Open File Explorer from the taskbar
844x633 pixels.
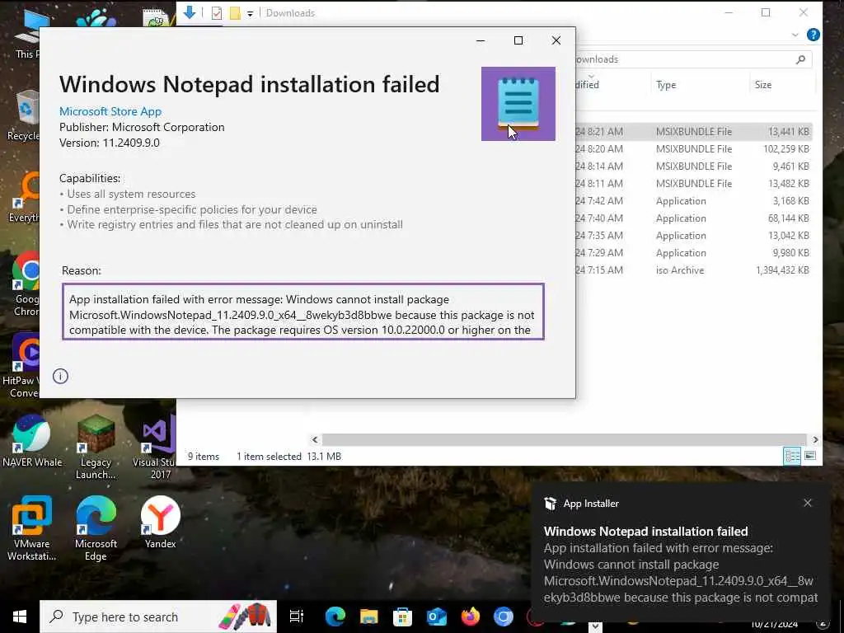(368, 617)
